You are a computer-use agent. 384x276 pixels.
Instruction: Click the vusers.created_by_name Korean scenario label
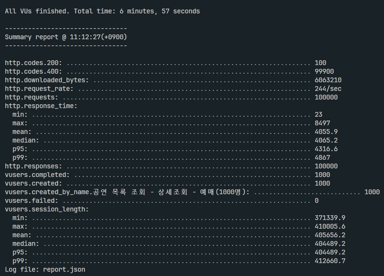127,192
